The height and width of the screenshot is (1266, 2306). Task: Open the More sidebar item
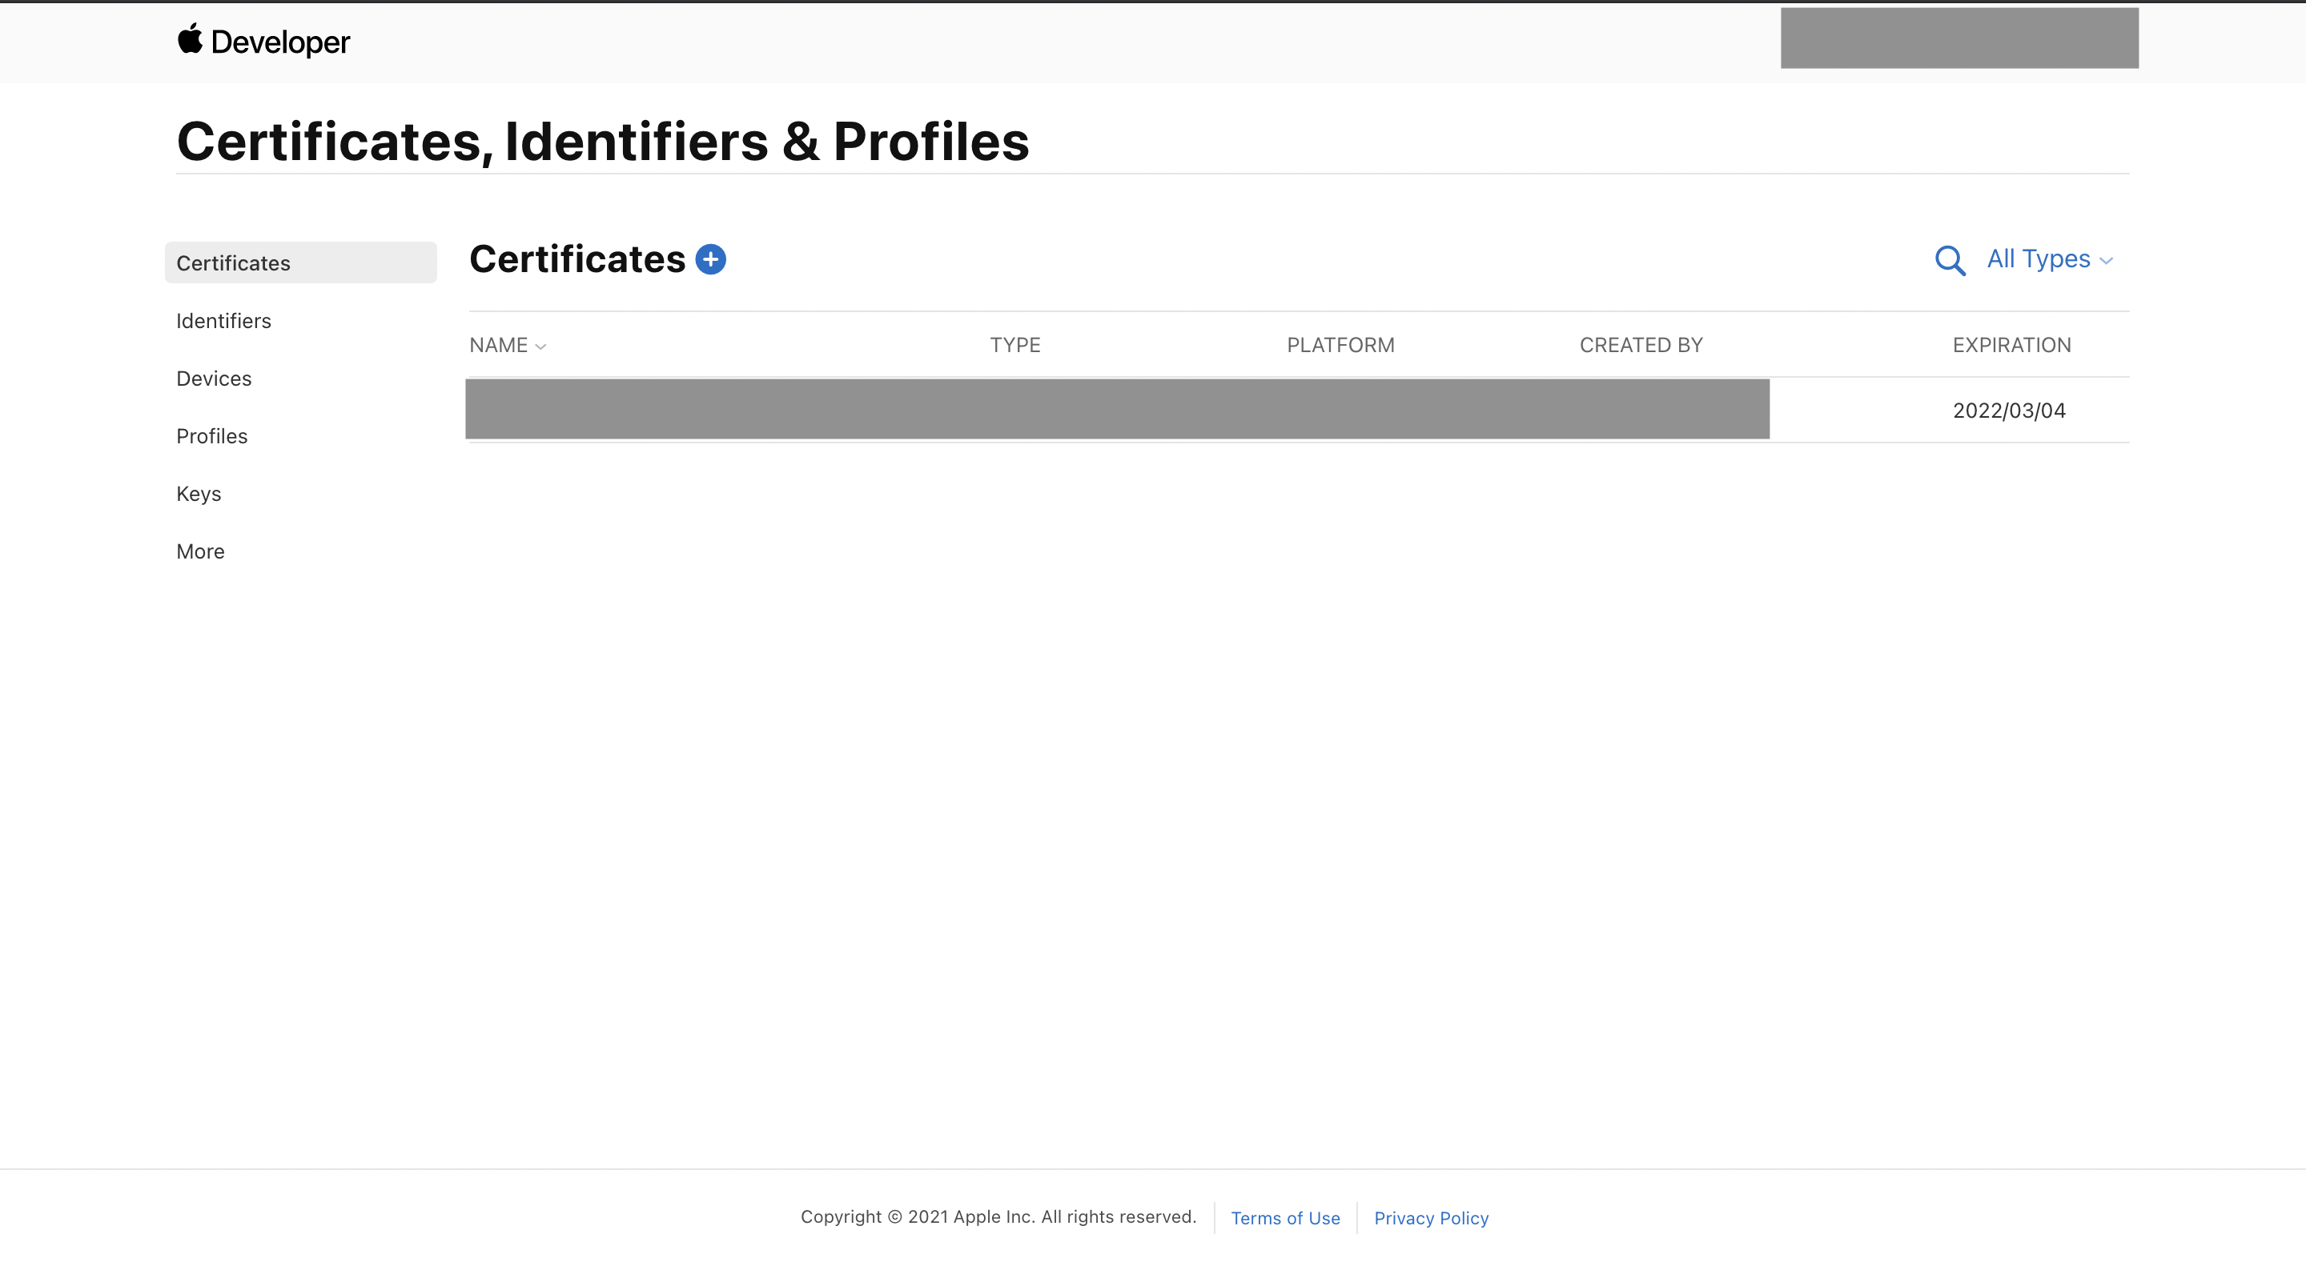pos(200,551)
